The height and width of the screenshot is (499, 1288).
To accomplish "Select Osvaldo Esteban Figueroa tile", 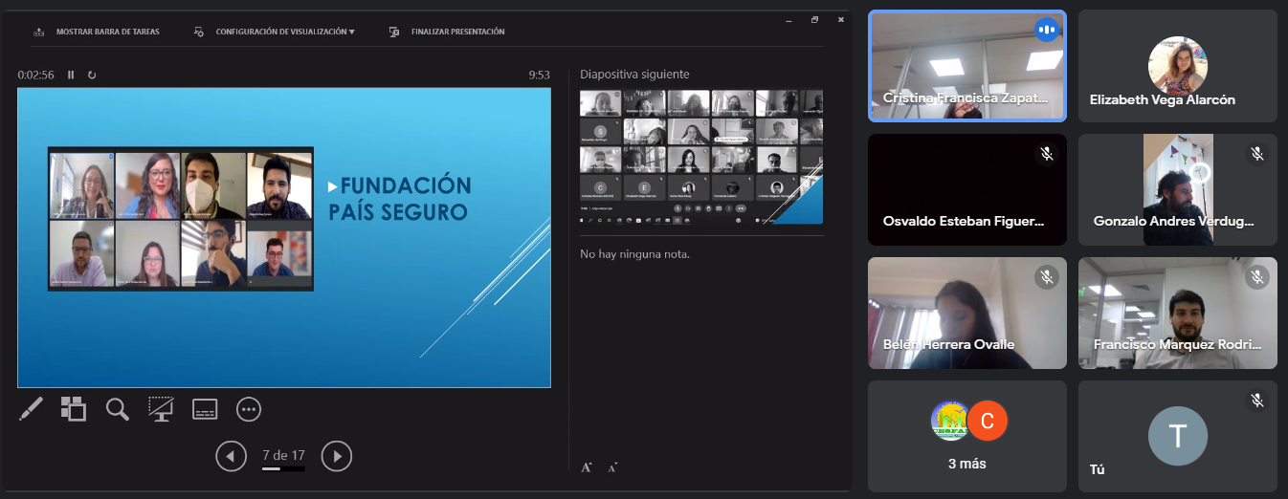I will (967, 189).
